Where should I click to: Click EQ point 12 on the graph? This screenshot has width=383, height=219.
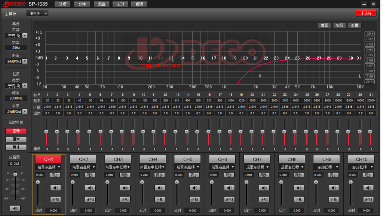[160, 58]
